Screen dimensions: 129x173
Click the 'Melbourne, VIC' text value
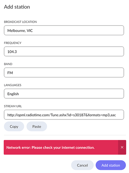tap(20, 30)
